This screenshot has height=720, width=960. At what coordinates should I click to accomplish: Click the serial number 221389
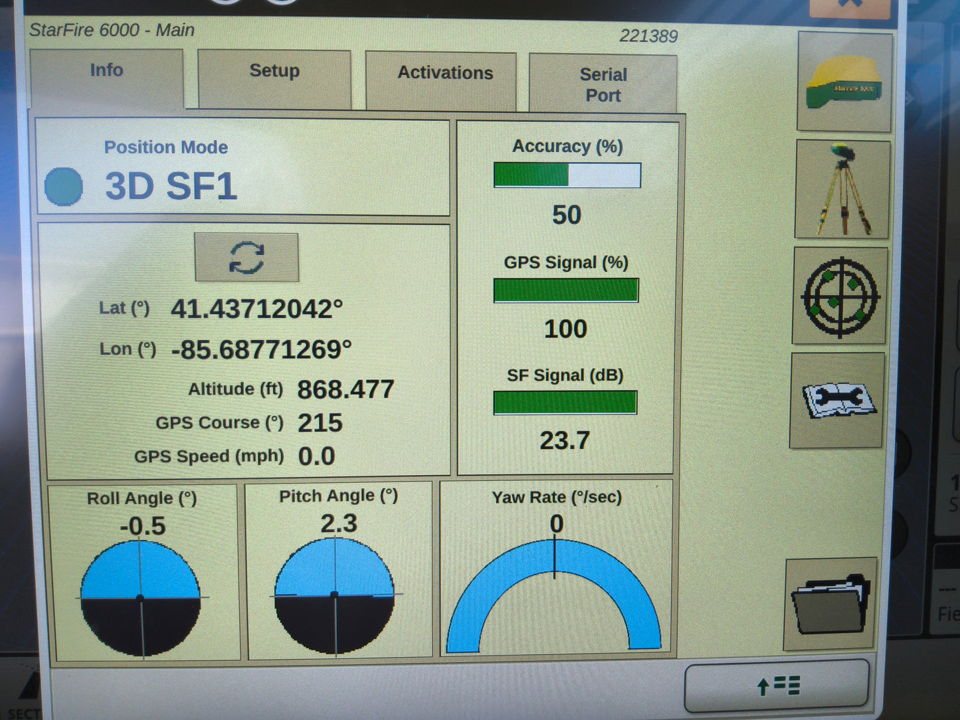(648, 36)
